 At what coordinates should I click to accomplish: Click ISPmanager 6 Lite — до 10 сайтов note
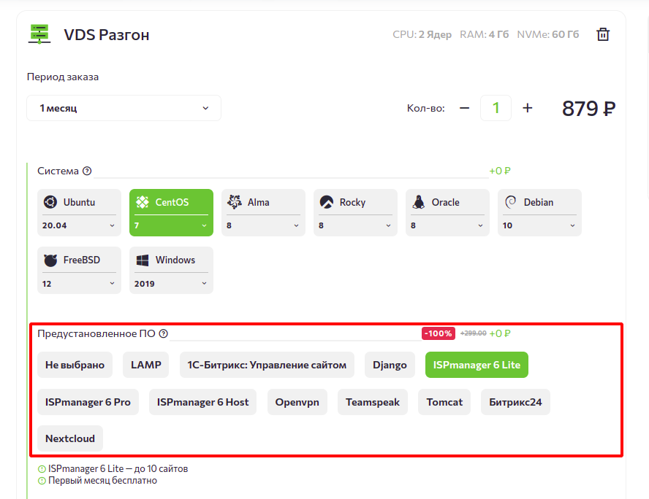point(118,469)
